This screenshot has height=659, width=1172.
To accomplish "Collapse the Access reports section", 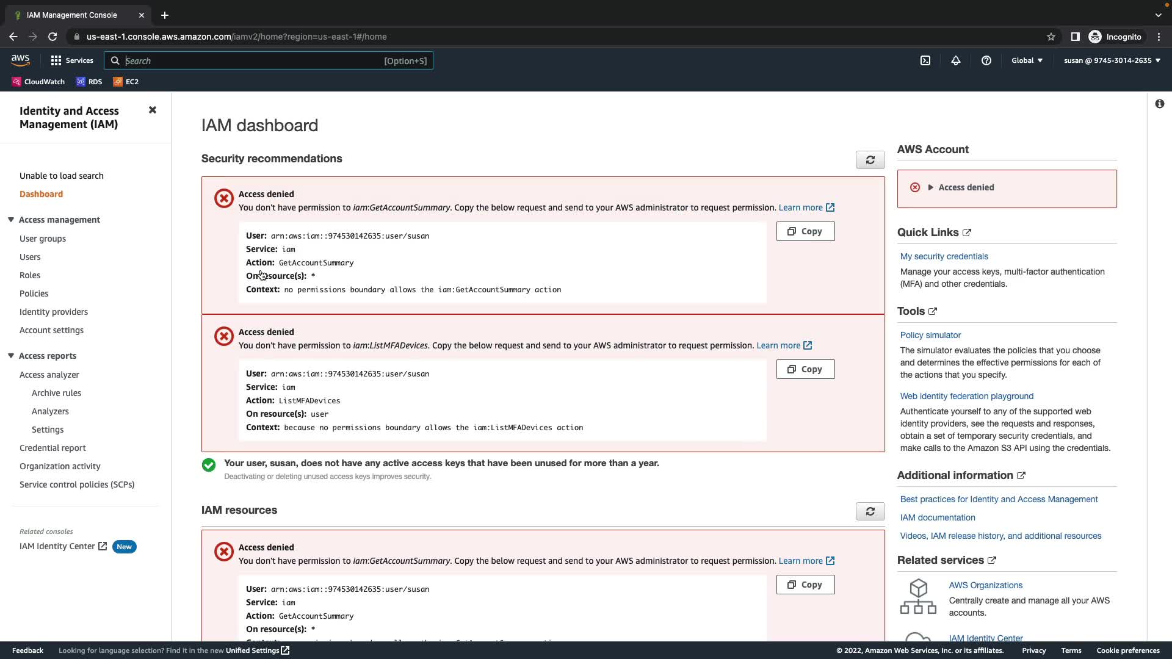I will coord(11,356).
